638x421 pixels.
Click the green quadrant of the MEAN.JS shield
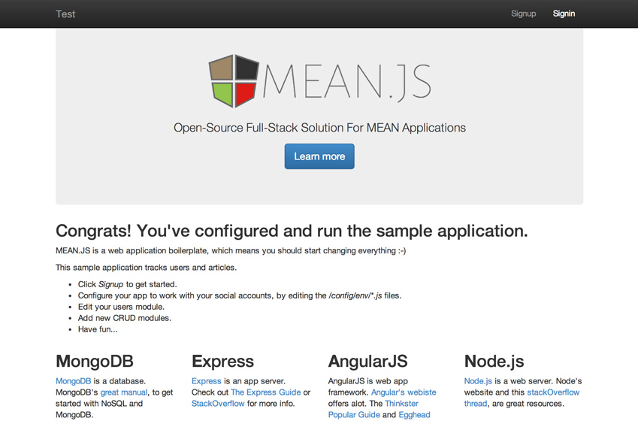coord(222,94)
